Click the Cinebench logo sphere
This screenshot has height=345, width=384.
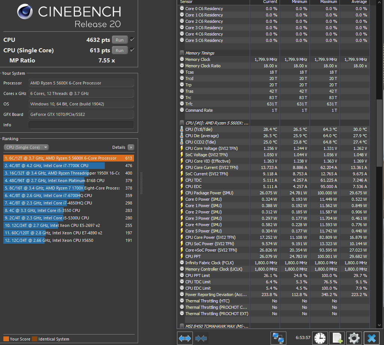(25, 12)
